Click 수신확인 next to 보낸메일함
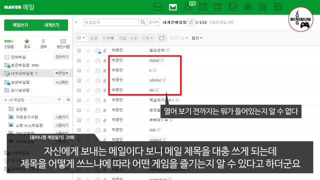 (x=61, y=82)
